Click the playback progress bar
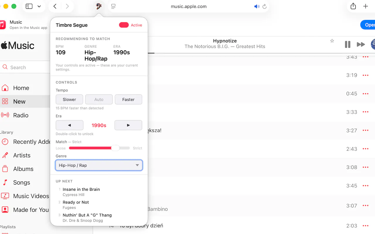Image resolution: width=375 pixels, height=234 pixels. coord(261,53)
